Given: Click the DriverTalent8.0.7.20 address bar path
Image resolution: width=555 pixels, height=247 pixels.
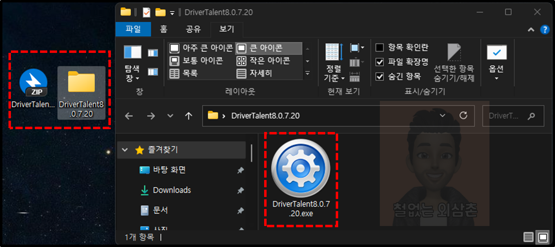Looking at the screenshot, I should click(265, 116).
